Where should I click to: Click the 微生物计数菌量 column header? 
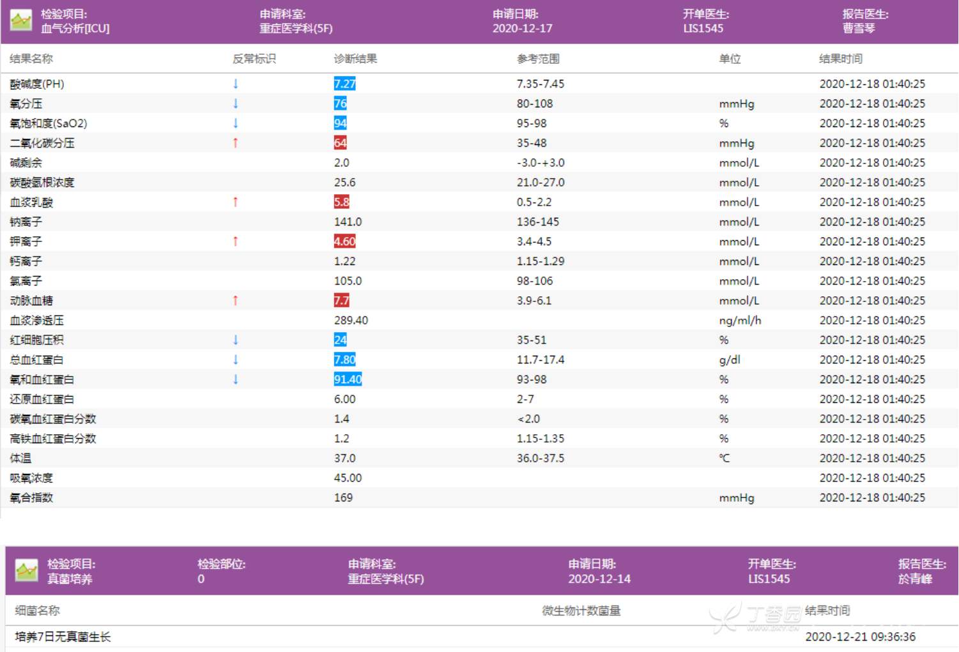[581, 610]
